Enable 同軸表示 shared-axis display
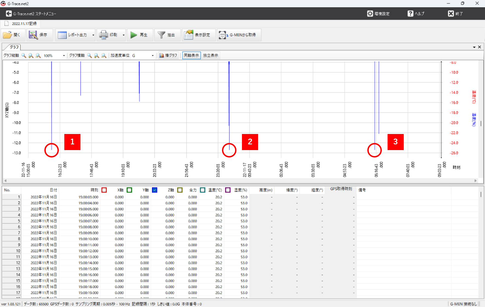This screenshot has height=307, width=485. coord(191,55)
